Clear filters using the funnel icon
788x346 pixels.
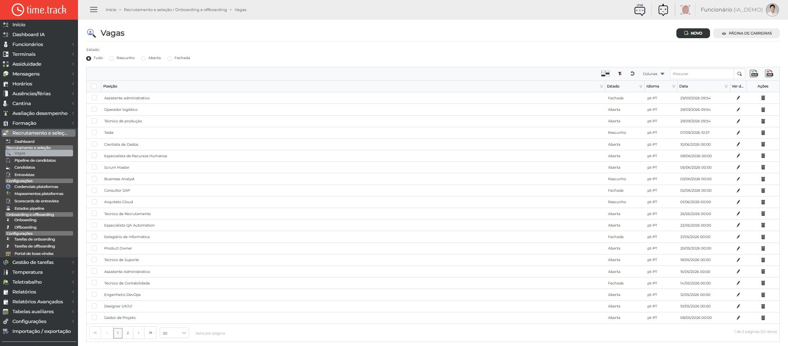tap(620, 73)
